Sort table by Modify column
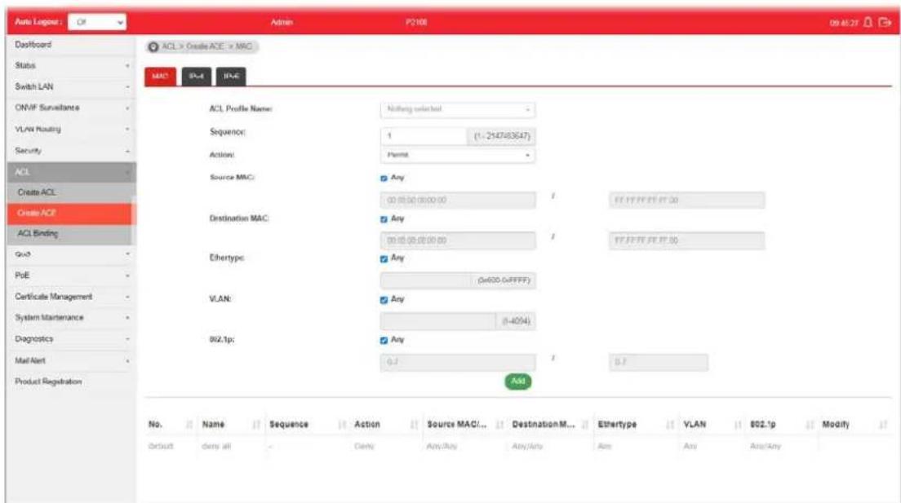This screenshot has height=503, width=901. (882, 425)
